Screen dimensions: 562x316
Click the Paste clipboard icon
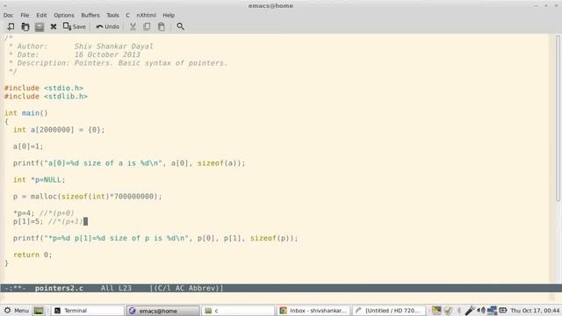[162, 26]
